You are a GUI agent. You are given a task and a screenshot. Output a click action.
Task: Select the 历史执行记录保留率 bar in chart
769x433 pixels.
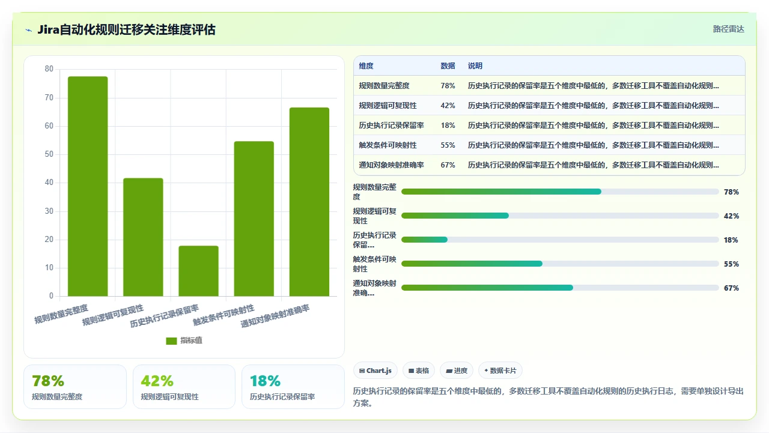198,271
